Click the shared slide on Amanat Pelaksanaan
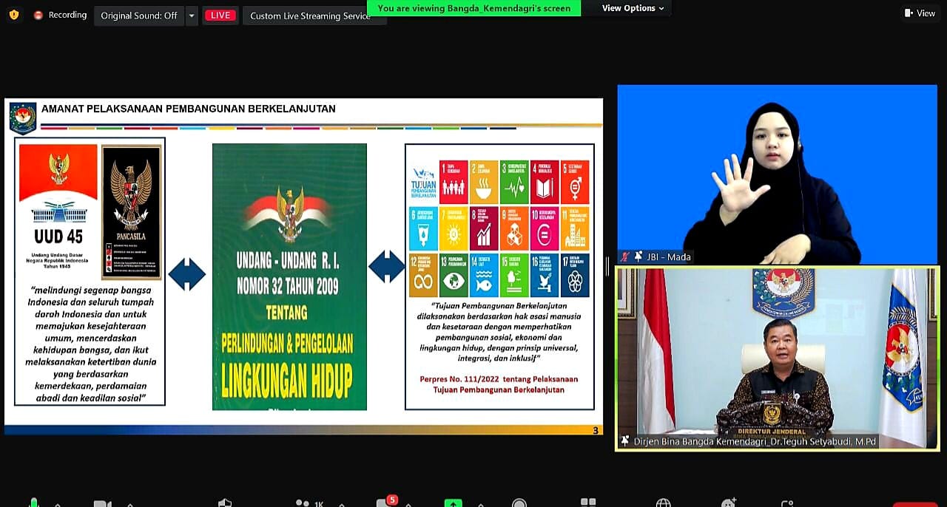947x507 pixels. click(x=303, y=266)
